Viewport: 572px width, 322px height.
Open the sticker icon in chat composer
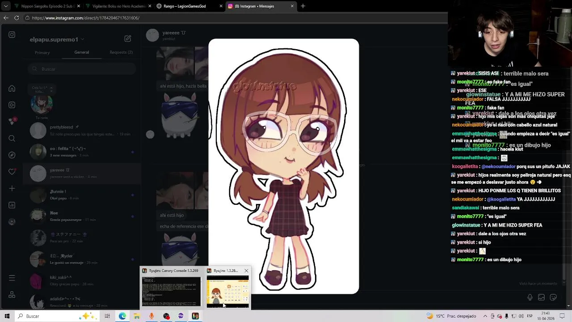(x=553, y=297)
